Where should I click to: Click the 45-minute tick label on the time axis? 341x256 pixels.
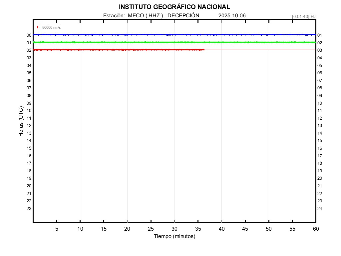coord(245,229)
